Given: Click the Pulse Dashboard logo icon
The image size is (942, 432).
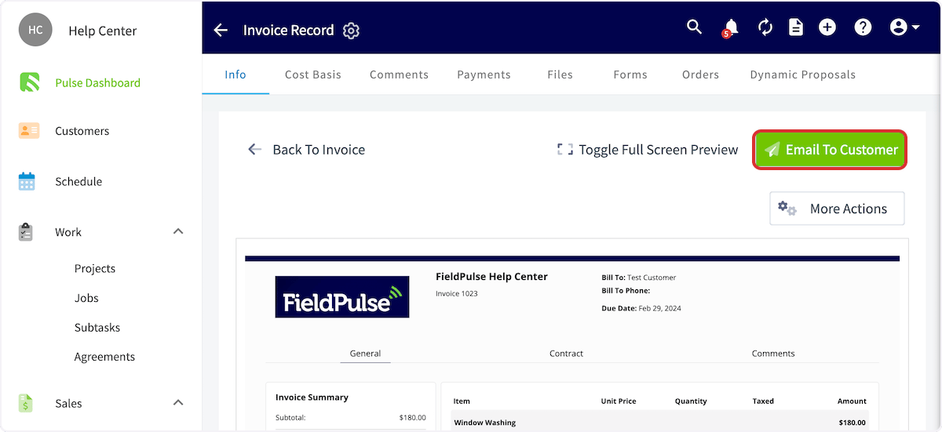Looking at the screenshot, I should [x=29, y=82].
